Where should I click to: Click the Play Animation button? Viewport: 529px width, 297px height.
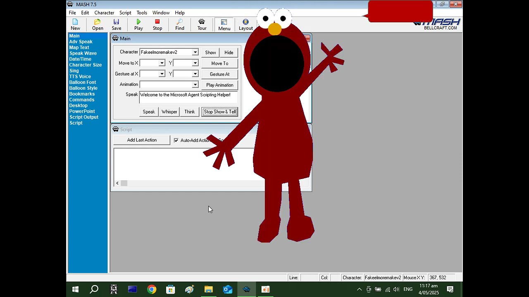coord(219,85)
